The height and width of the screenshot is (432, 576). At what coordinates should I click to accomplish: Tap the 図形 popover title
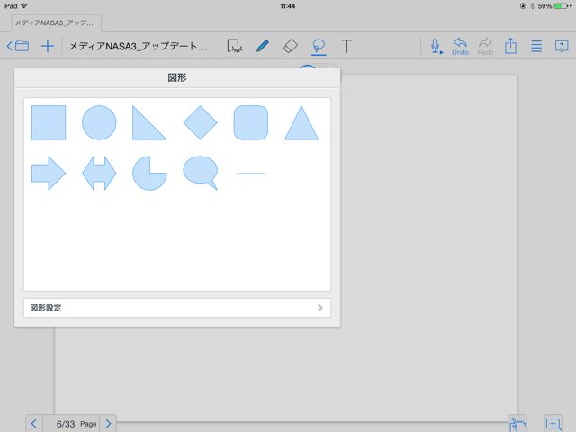177,78
